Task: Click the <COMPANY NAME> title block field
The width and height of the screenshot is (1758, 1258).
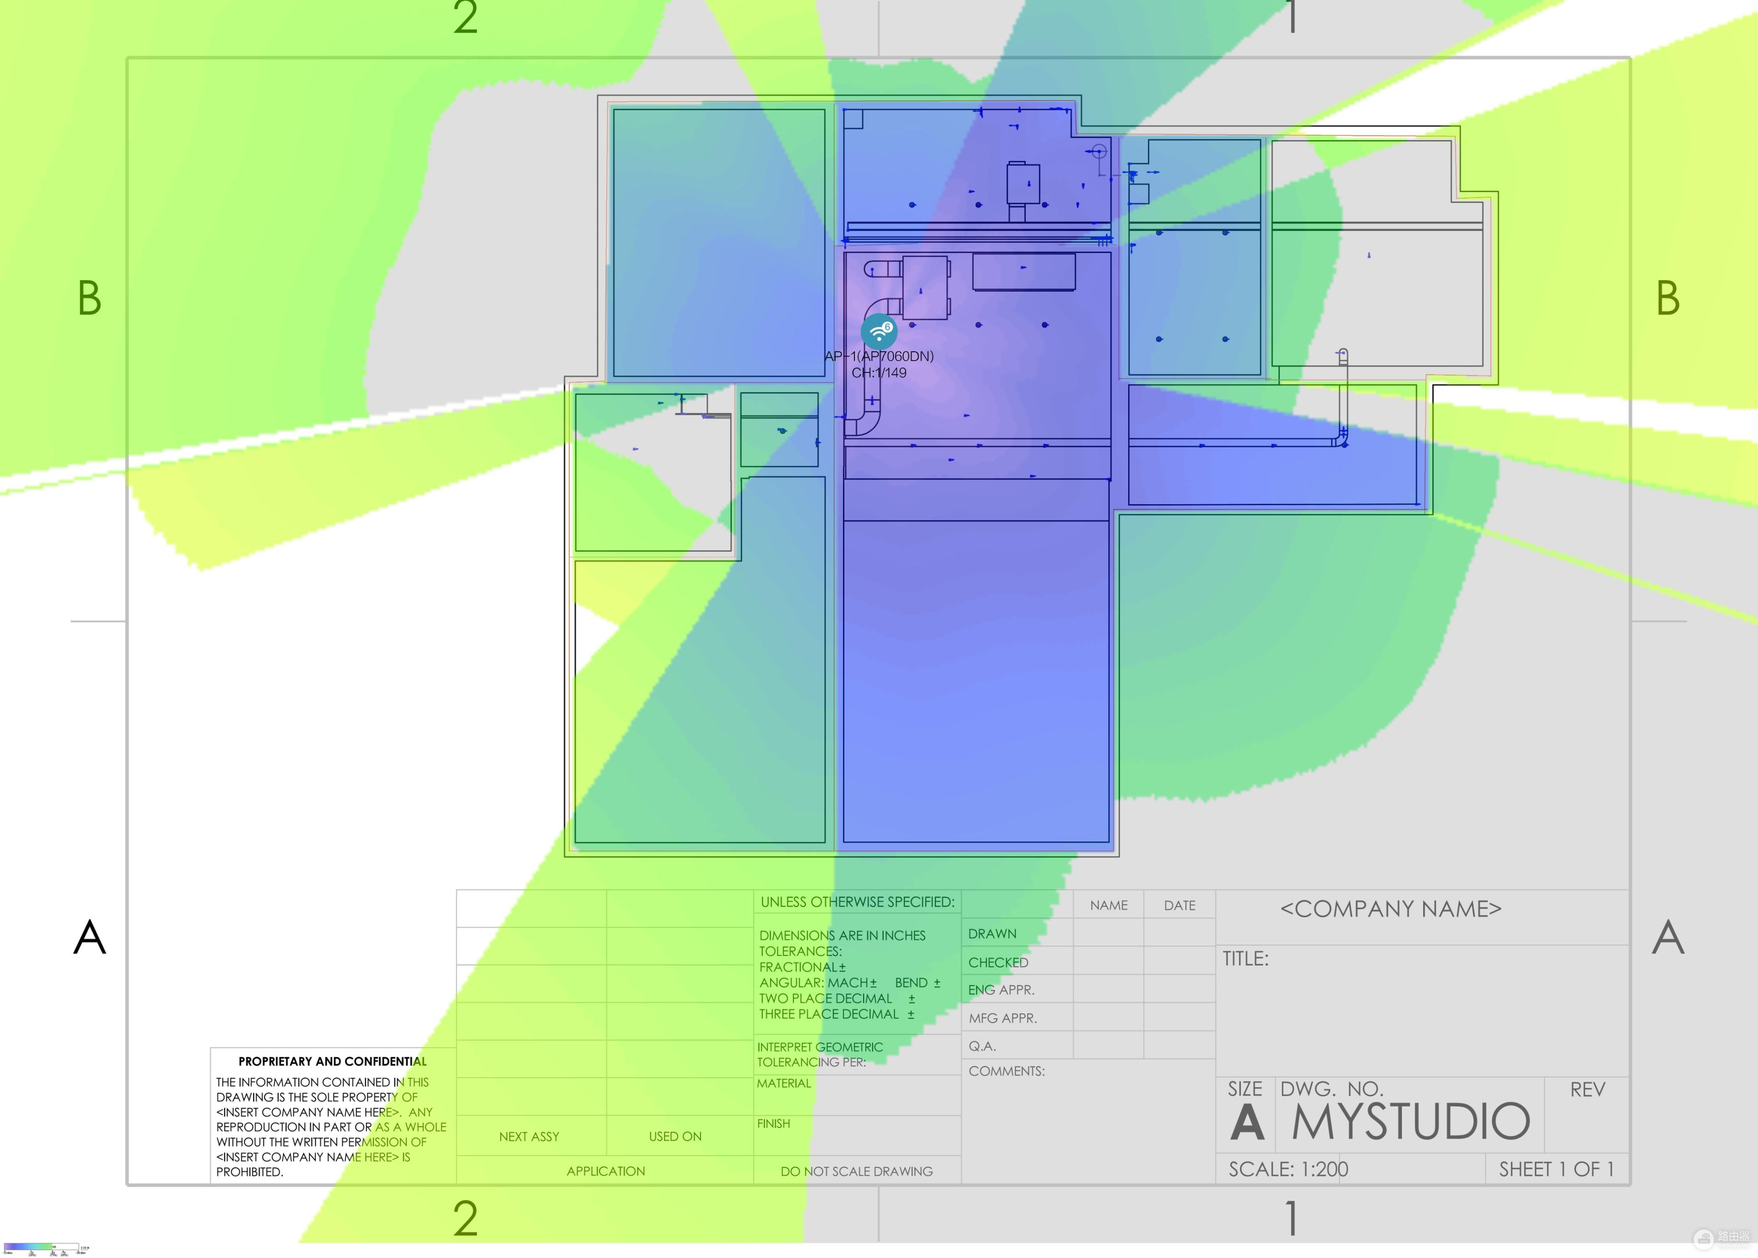Action: [x=1391, y=908]
